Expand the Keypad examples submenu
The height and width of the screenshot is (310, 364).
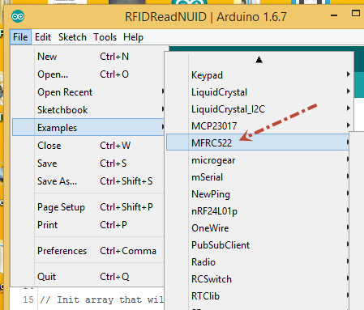259,74
